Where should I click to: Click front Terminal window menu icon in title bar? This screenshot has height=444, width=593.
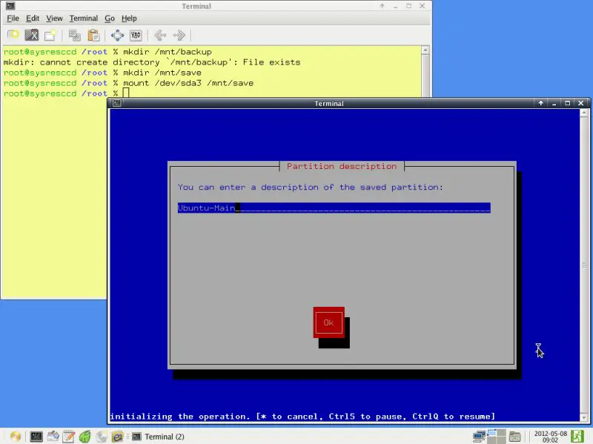pos(117,103)
